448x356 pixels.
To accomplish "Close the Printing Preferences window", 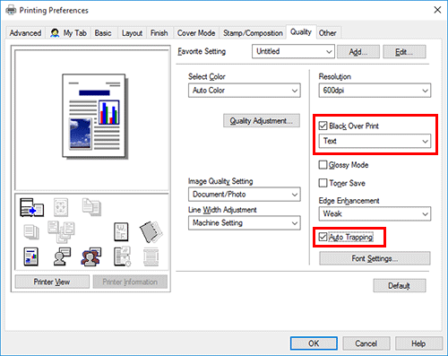I will point(437,10).
